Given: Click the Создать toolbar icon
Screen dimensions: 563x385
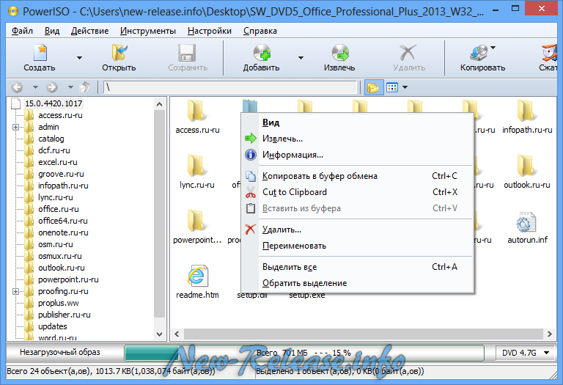Looking at the screenshot, I should tap(40, 53).
